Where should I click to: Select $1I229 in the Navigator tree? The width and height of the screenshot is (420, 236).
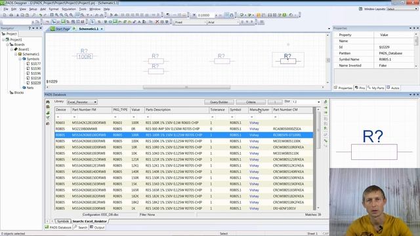[x=35, y=83]
